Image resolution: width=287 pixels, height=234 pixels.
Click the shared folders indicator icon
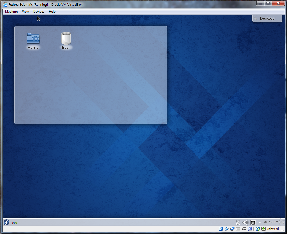238,229
